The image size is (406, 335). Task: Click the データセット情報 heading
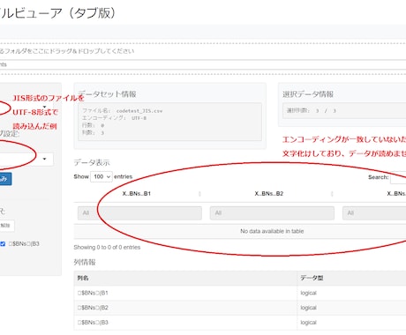pos(107,94)
